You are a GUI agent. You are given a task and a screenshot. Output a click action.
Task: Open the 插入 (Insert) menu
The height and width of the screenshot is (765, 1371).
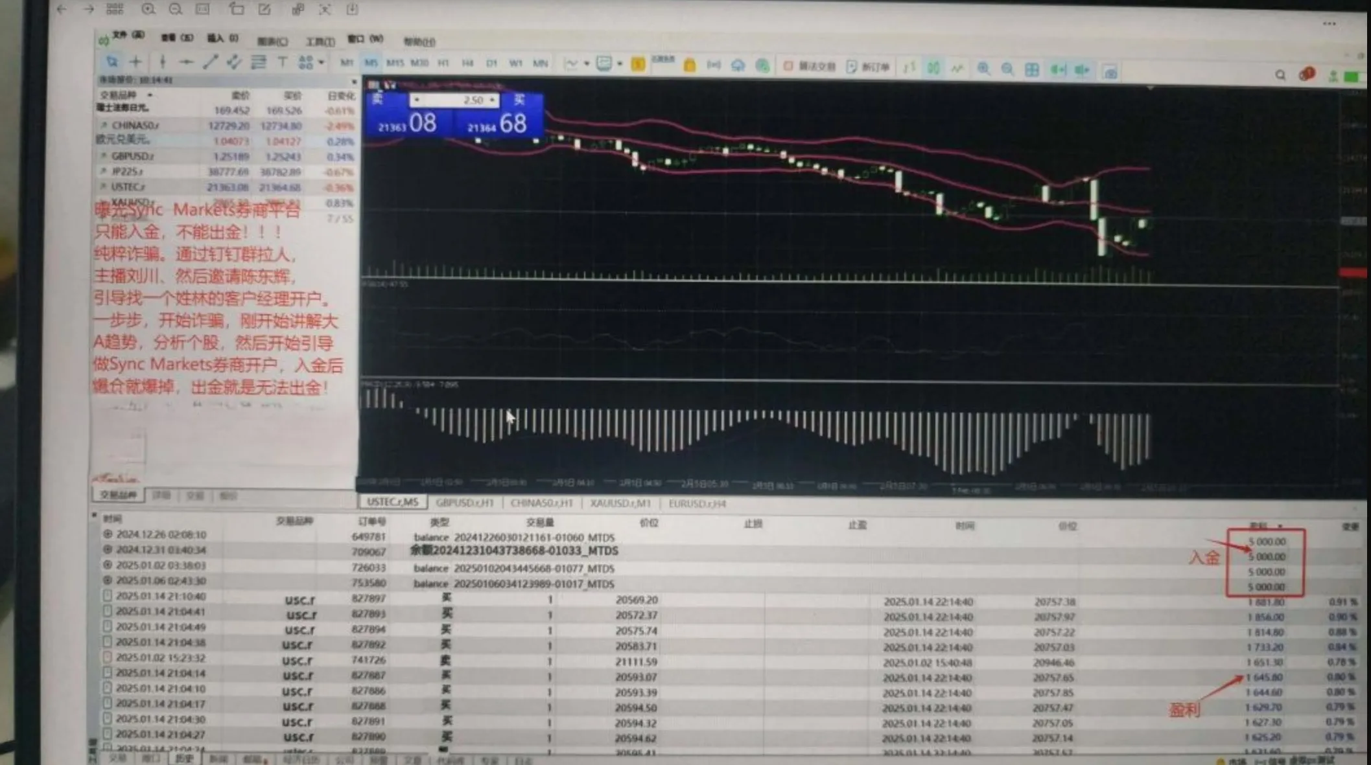click(x=222, y=38)
